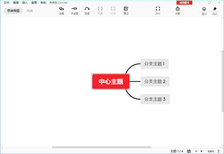Enter ZEN fullscreen mode

click(x=158, y=9)
